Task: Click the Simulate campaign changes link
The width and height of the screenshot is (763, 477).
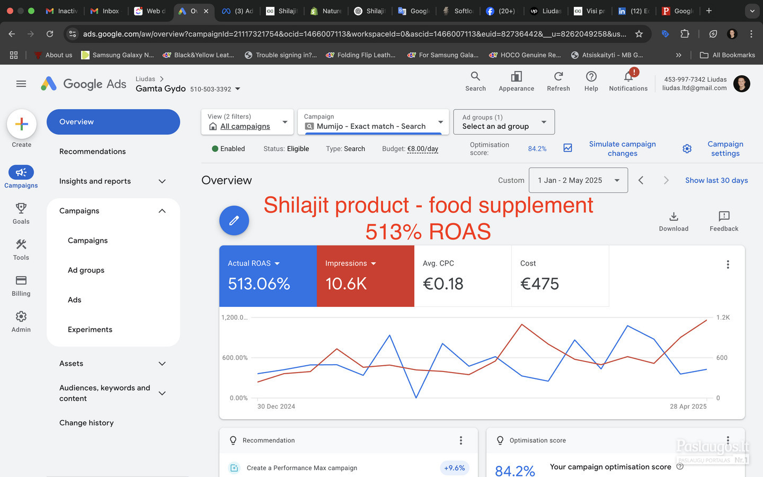Action: [x=622, y=148]
